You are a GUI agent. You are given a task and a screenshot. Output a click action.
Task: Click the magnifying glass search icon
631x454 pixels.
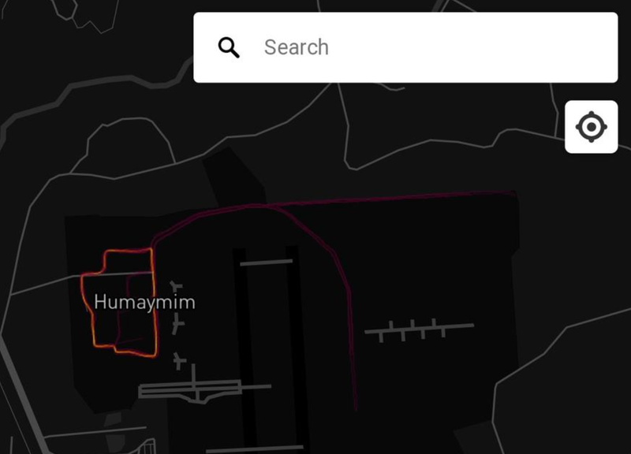tap(229, 47)
